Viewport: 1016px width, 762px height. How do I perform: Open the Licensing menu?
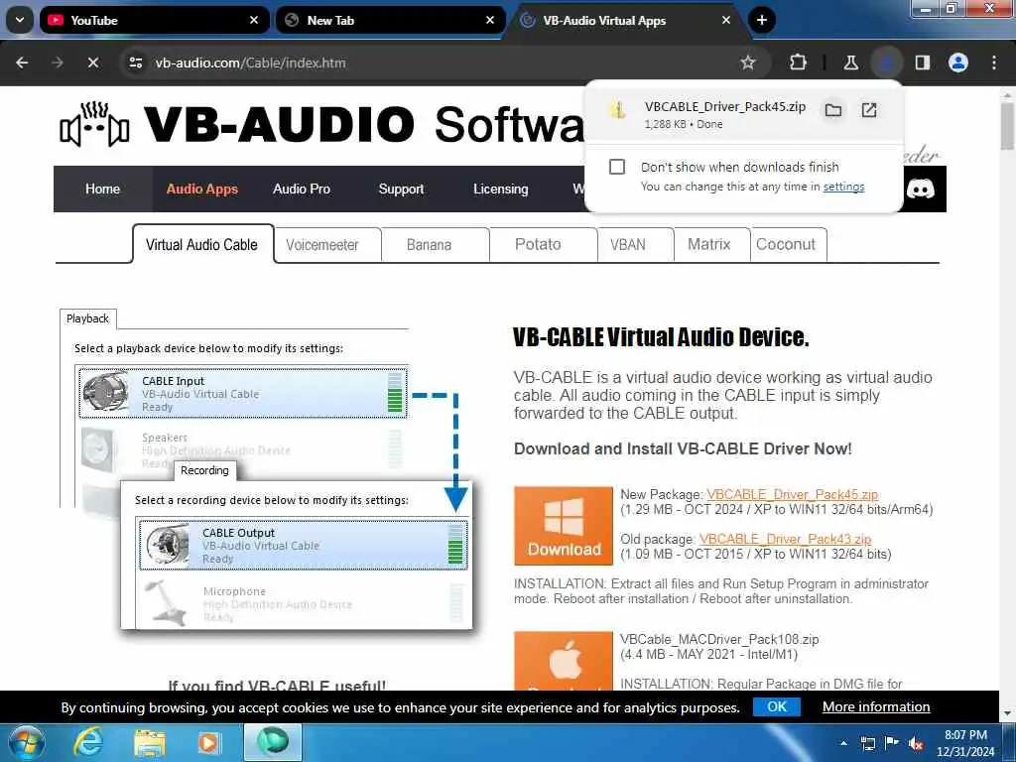coord(501,189)
